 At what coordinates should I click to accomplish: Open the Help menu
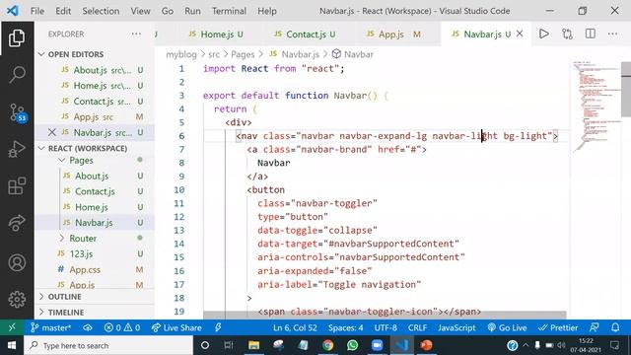click(x=267, y=11)
